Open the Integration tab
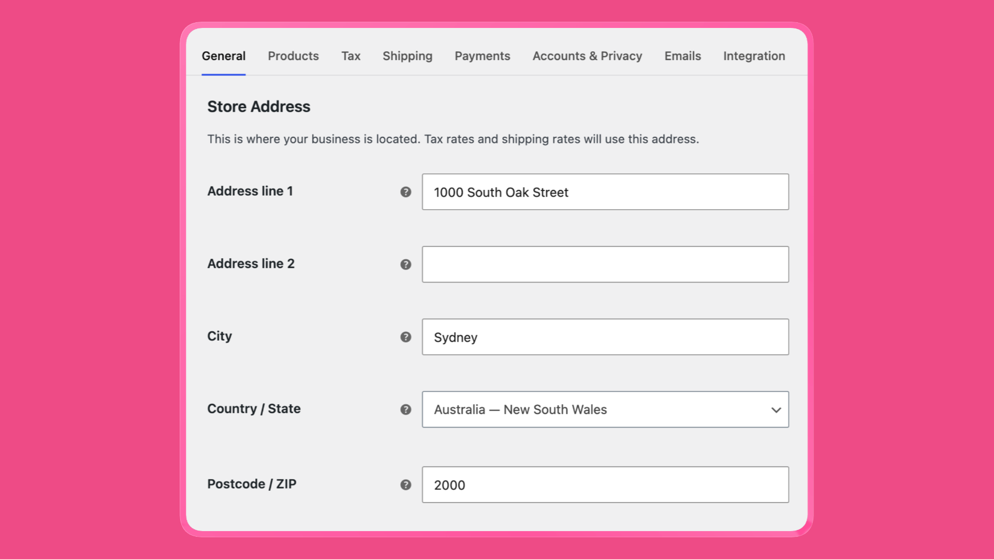The width and height of the screenshot is (994, 559). pos(754,56)
